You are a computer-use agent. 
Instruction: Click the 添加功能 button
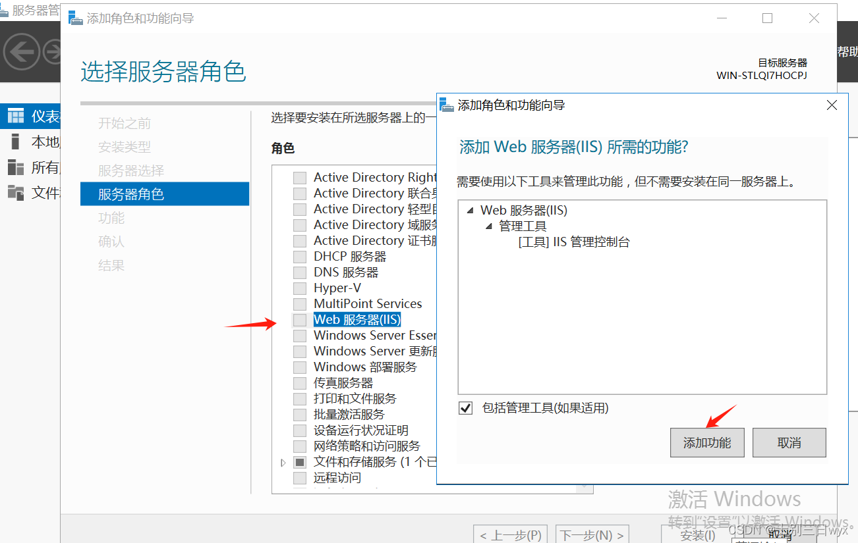coord(707,443)
